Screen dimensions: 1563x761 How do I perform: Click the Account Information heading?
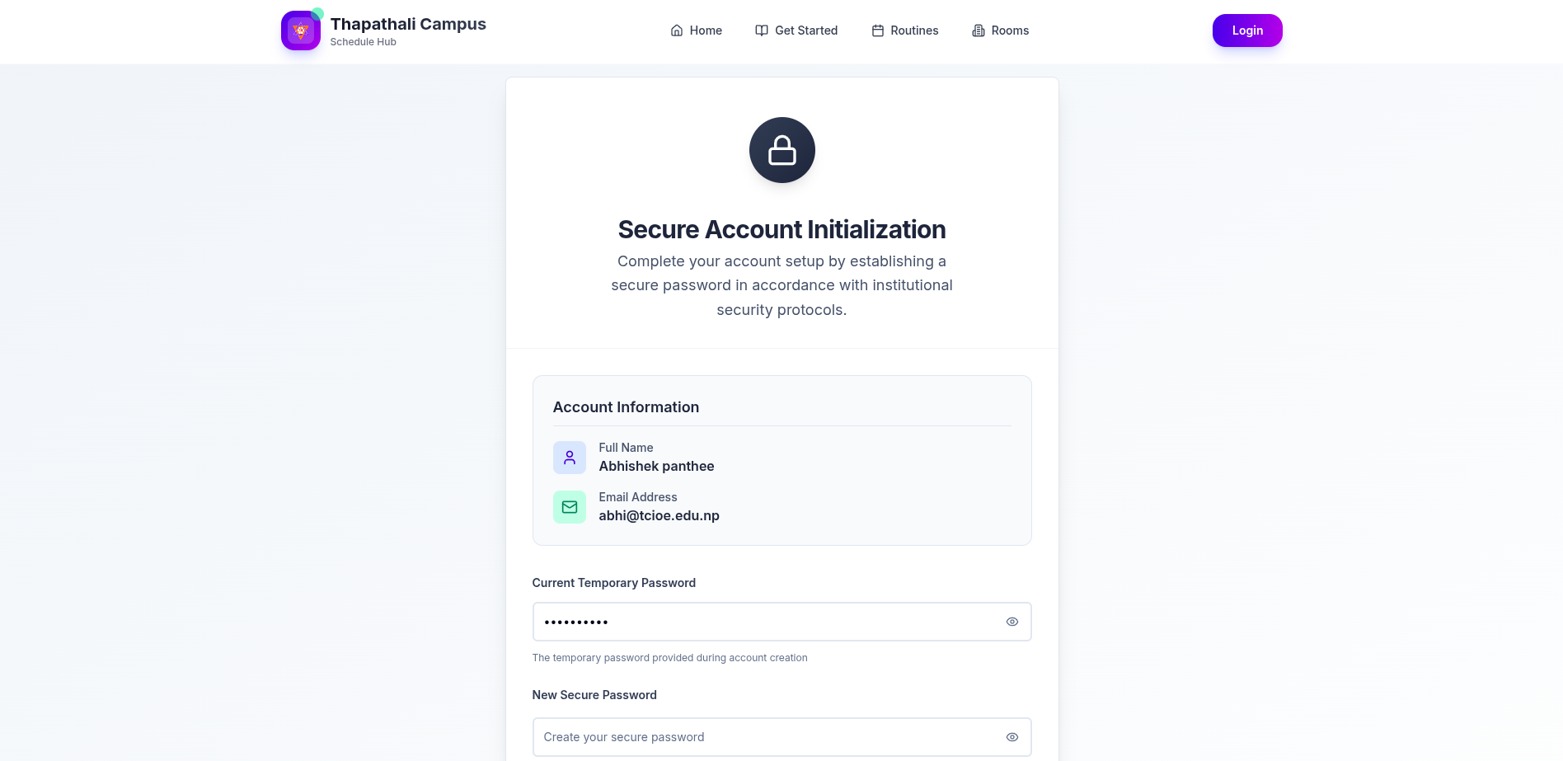coord(626,407)
